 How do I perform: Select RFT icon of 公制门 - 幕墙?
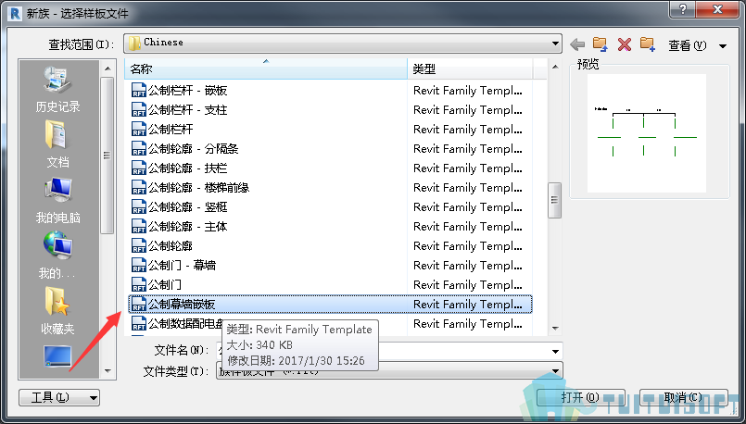(138, 266)
